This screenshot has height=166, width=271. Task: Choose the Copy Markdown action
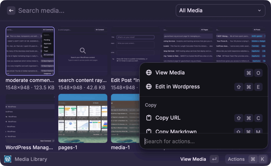(x=176, y=131)
